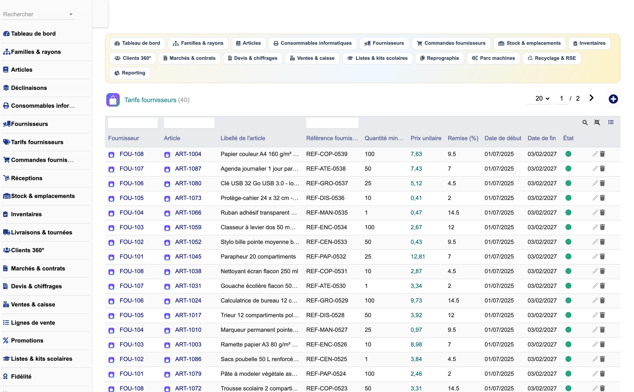Image resolution: width=634 pixels, height=392 pixels.
Task: Edit the ART-1066 row pencil icon
Action: point(595,213)
